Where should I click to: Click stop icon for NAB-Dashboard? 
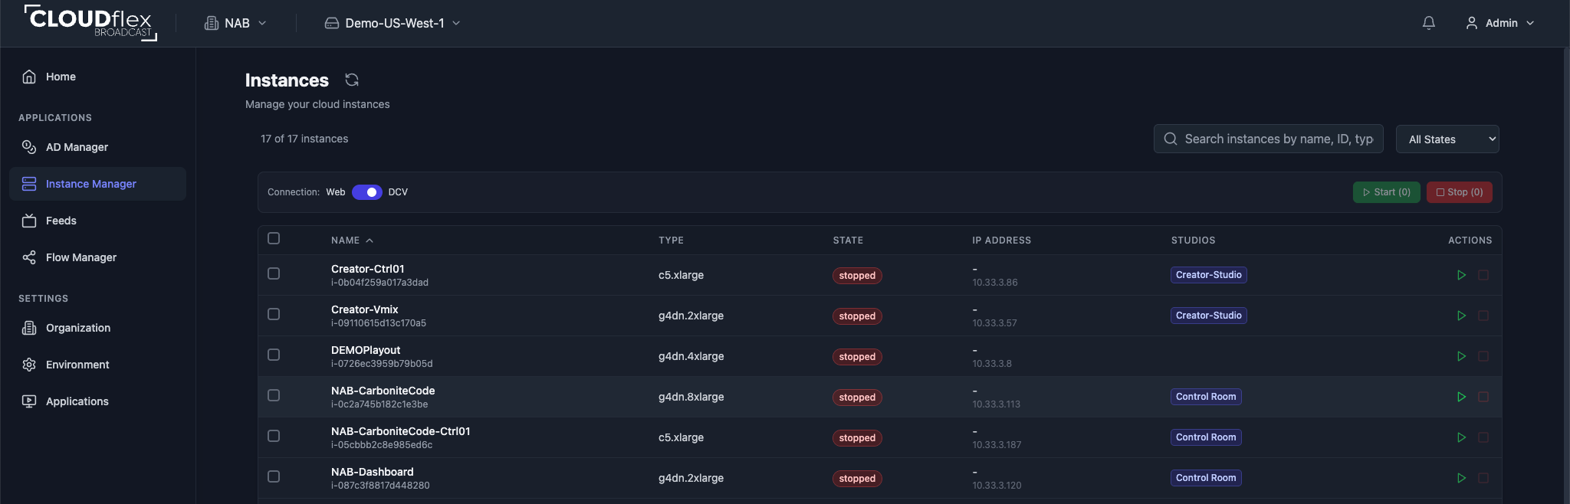[x=1483, y=478]
